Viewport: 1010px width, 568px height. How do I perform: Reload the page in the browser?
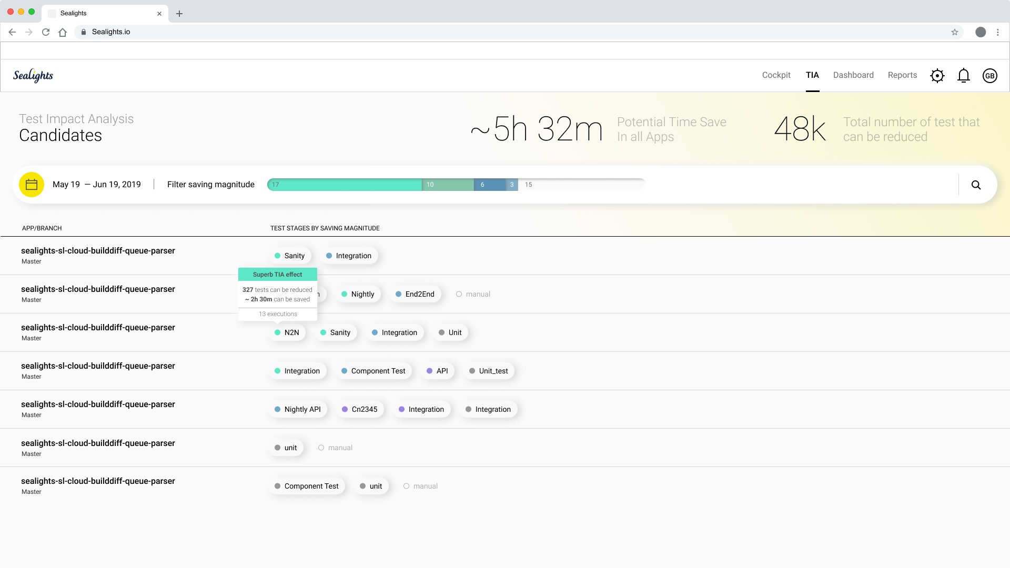pos(46,32)
